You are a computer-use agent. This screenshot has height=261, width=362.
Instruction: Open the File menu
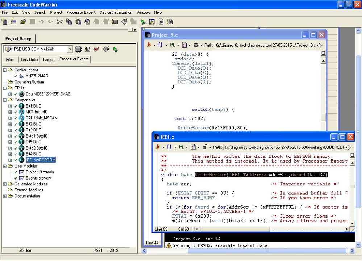click(x=5, y=12)
